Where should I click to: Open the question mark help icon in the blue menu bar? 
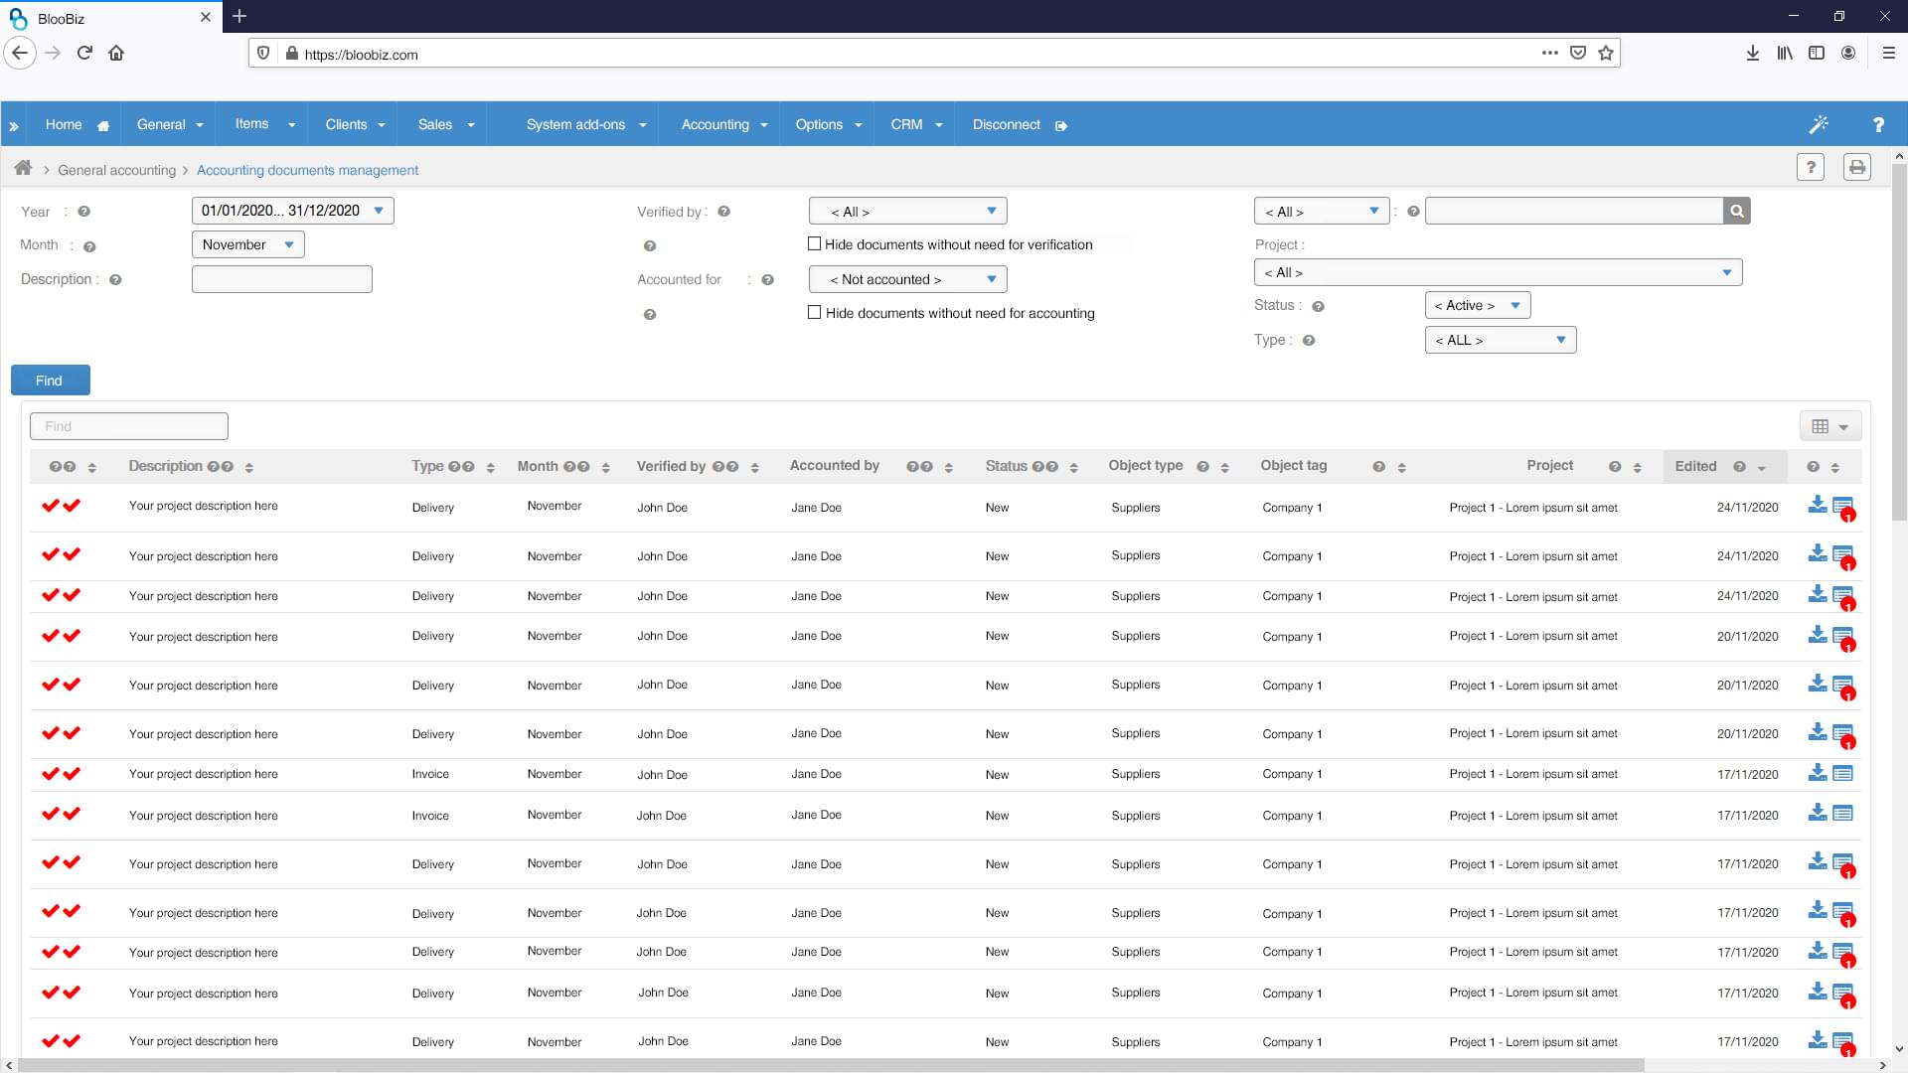[x=1878, y=124]
